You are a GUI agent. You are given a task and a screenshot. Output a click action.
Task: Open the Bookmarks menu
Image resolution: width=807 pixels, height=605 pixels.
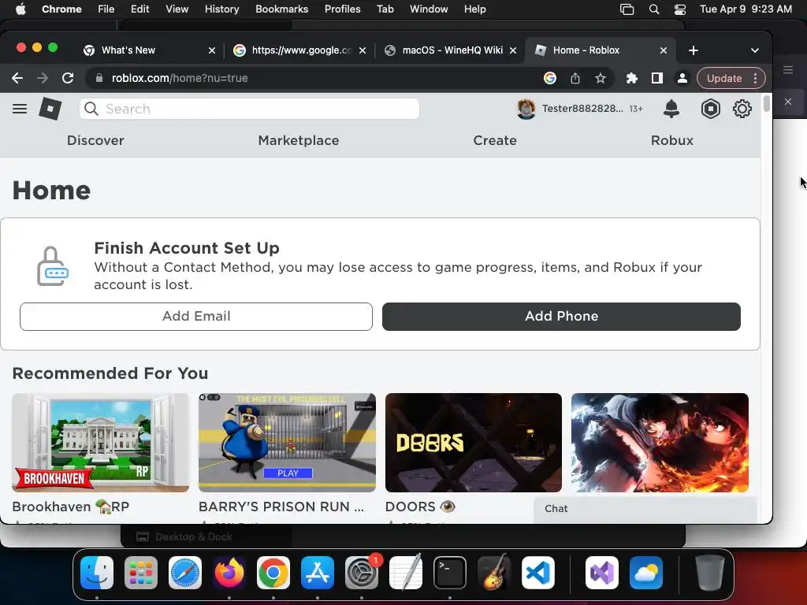[x=281, y=9]
